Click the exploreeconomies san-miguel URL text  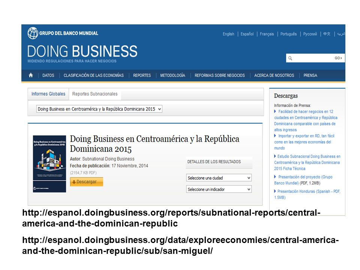point(180,245)
